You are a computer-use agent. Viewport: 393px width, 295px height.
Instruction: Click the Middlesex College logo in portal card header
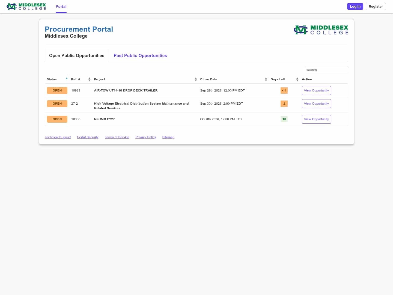coord(321,30)
